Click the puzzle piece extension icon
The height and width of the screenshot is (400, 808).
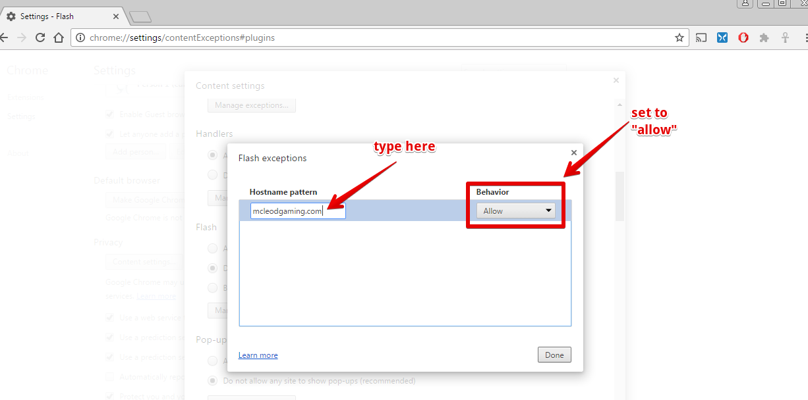(764, 37)
